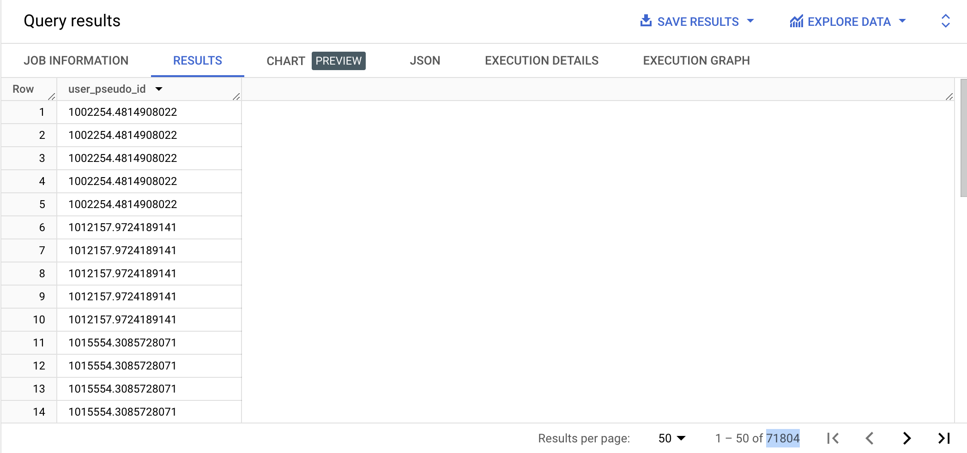
Task: Select the user_pseudo_id cell in row 9
Action: [149, 297]
